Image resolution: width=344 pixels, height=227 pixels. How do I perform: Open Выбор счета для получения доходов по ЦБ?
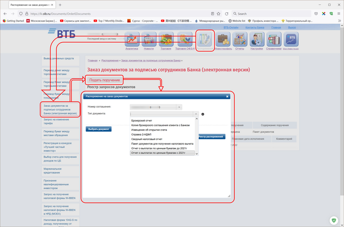pyautogui.click(x=60, y=159)
